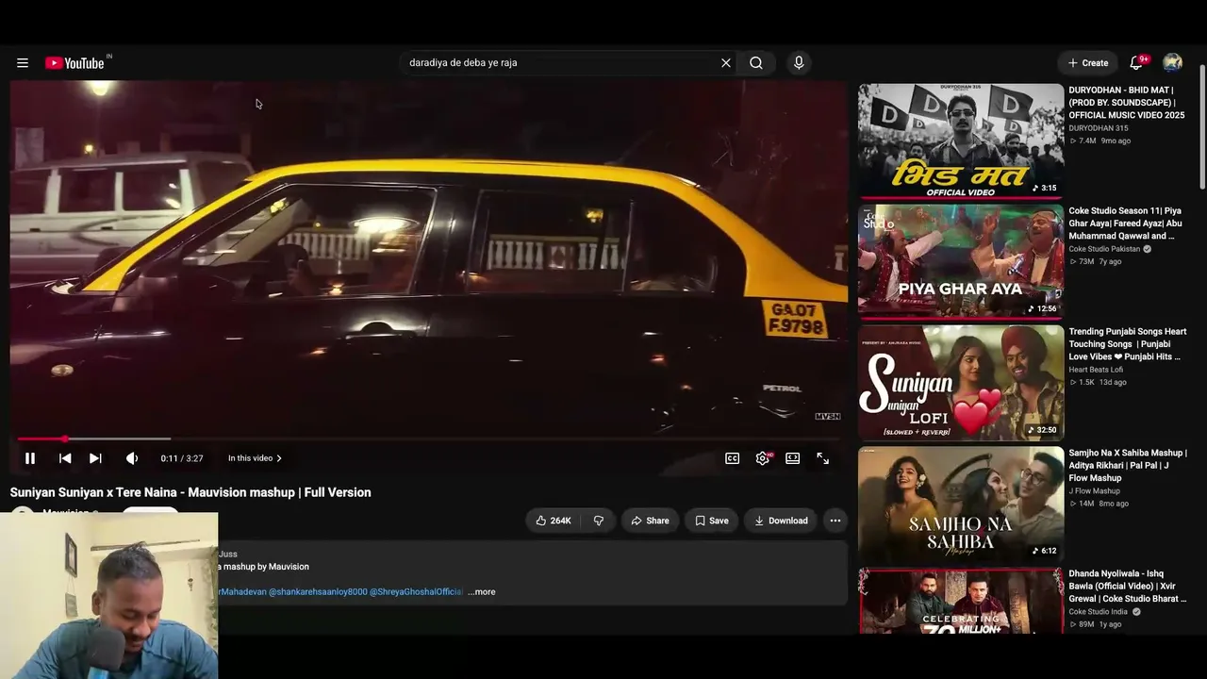Open 'Samjho Na X Sahiba Mashup' title
Image resolution: width=1207 pixels, height=679 pixels.
click(x=1128, y=465)
